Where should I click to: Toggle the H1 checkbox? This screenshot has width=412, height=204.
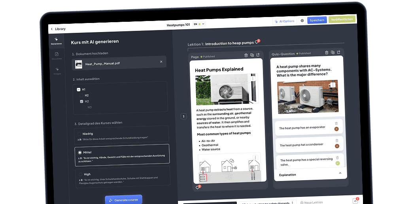[78, 90]
